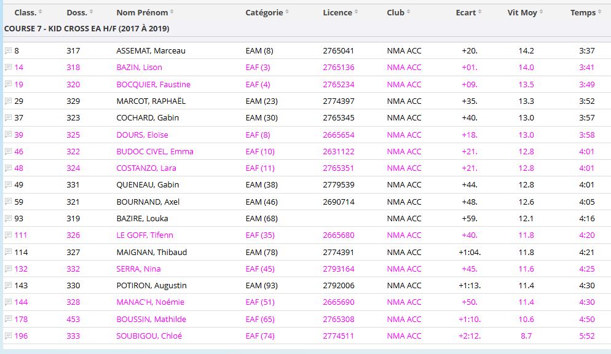Click the name SOUBIGOU, Chloé
The height and width of the screenshot is (354, 611).
tap(149, 336)
